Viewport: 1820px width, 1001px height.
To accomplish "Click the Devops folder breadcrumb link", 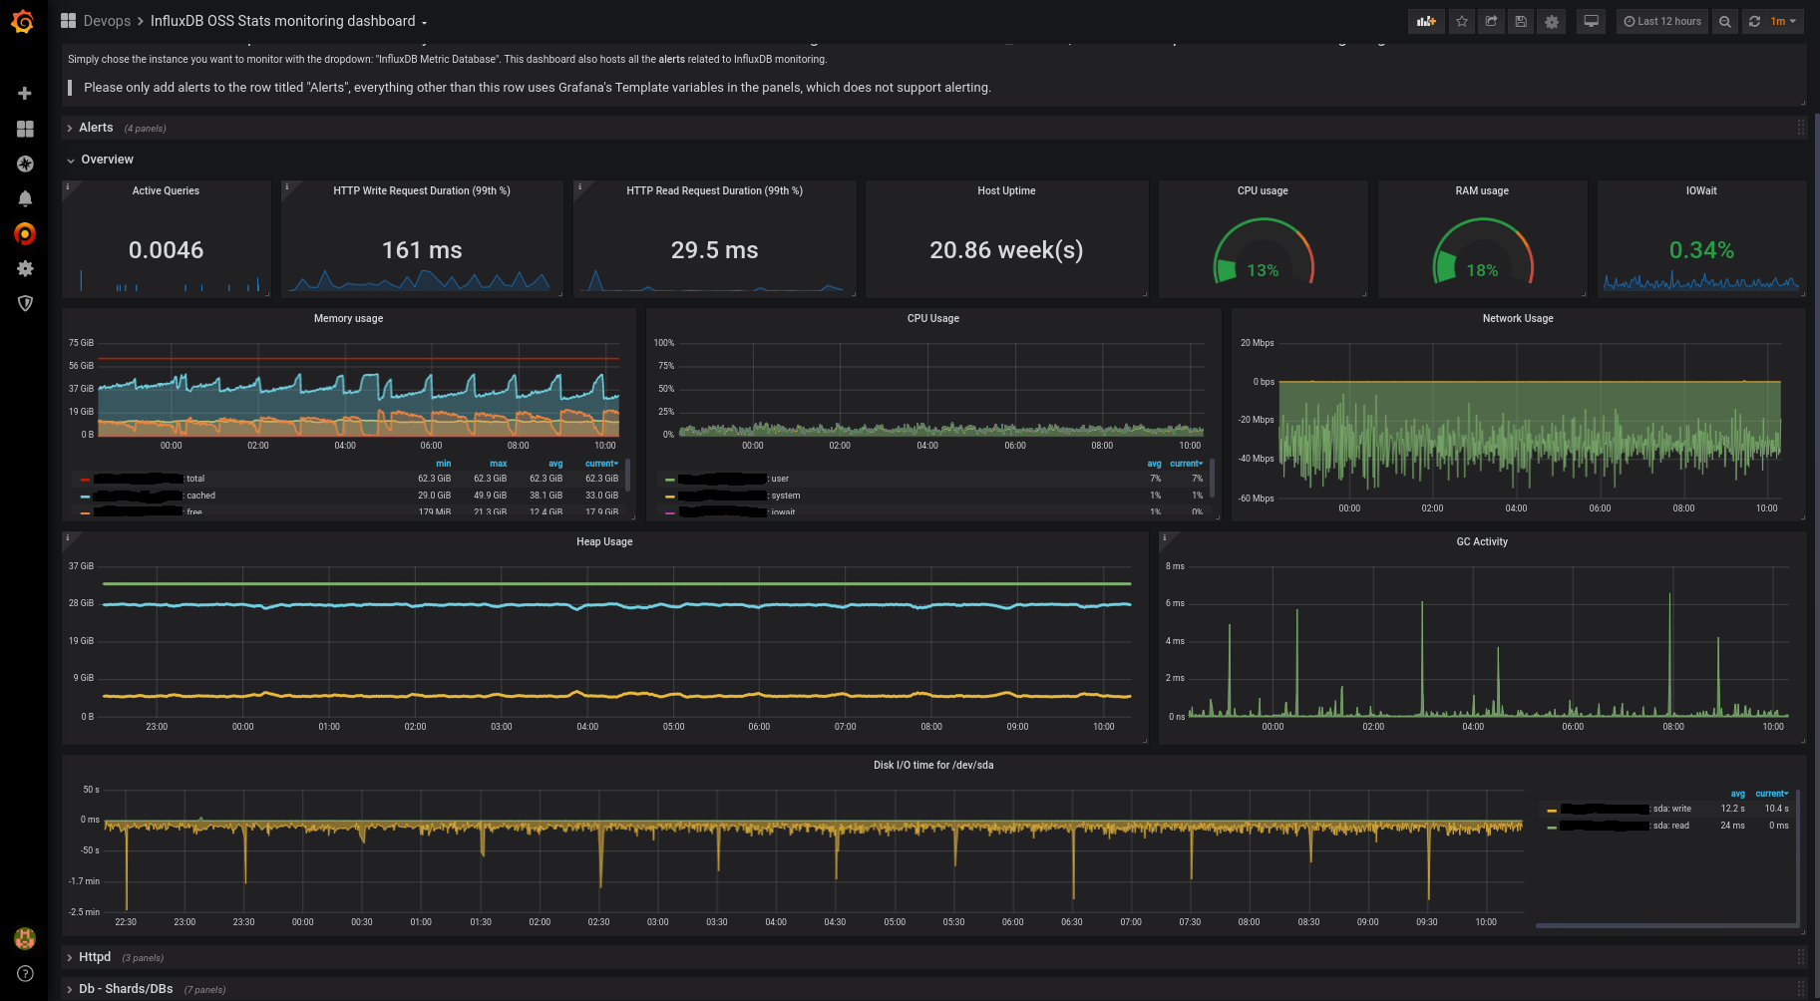I will (x=107, y=21).
